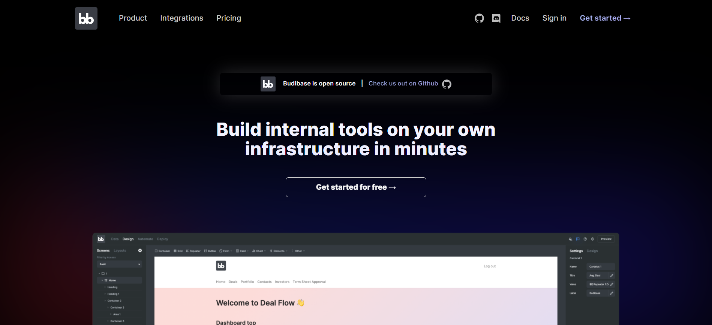712x325 pixels.
Task: Click the folder icon for the root route
Action: click(103, 274)
